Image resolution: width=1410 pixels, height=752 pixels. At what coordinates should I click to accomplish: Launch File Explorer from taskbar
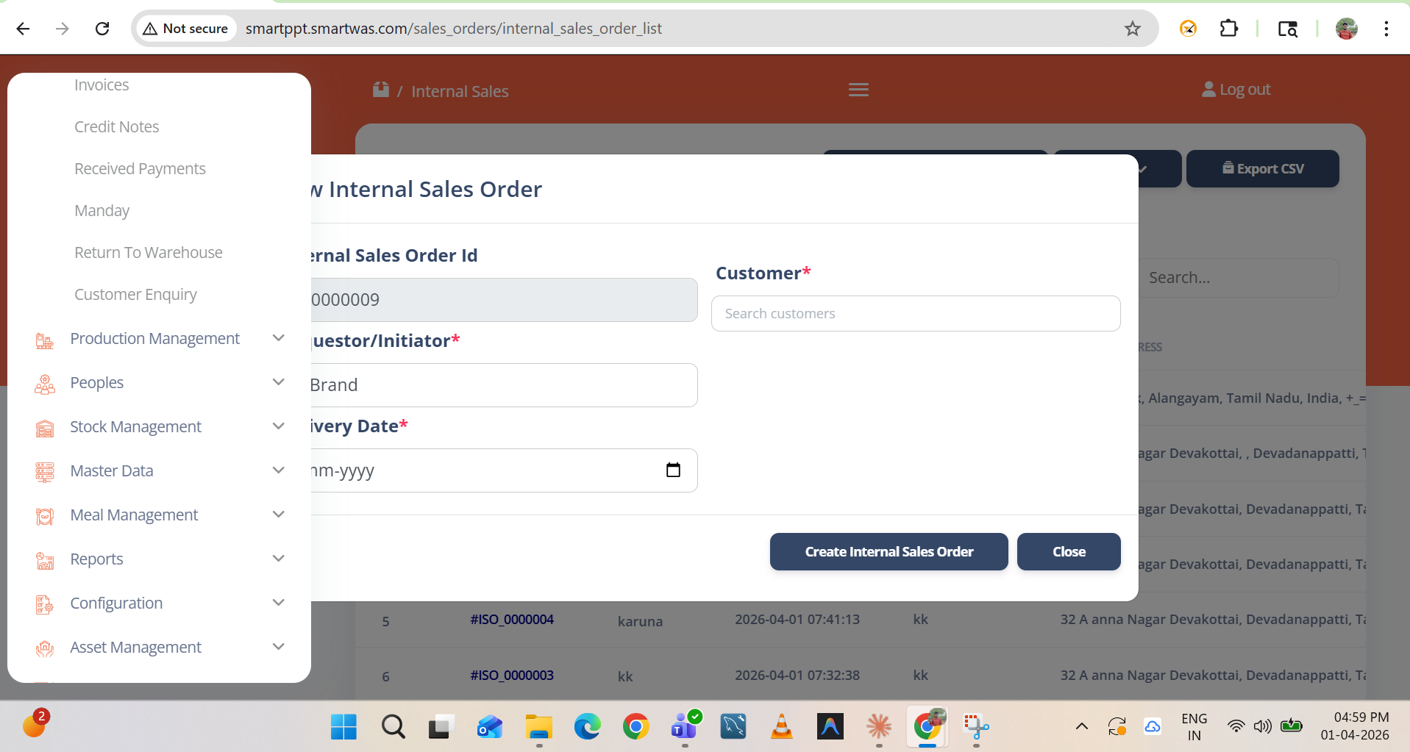click(539, 727)
